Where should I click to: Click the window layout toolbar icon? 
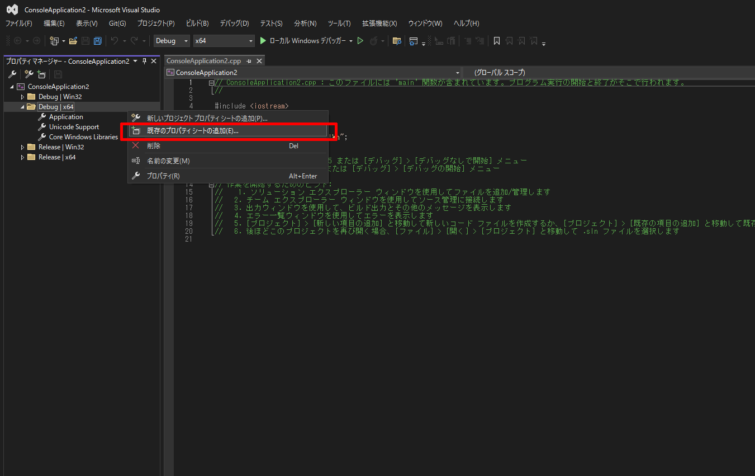tap(414, 41)
